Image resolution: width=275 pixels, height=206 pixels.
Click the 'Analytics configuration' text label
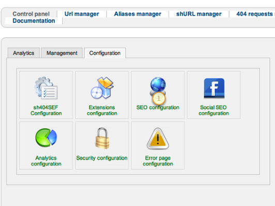(46, 161)
